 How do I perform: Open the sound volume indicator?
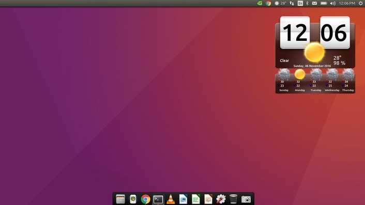click(333, 3)
